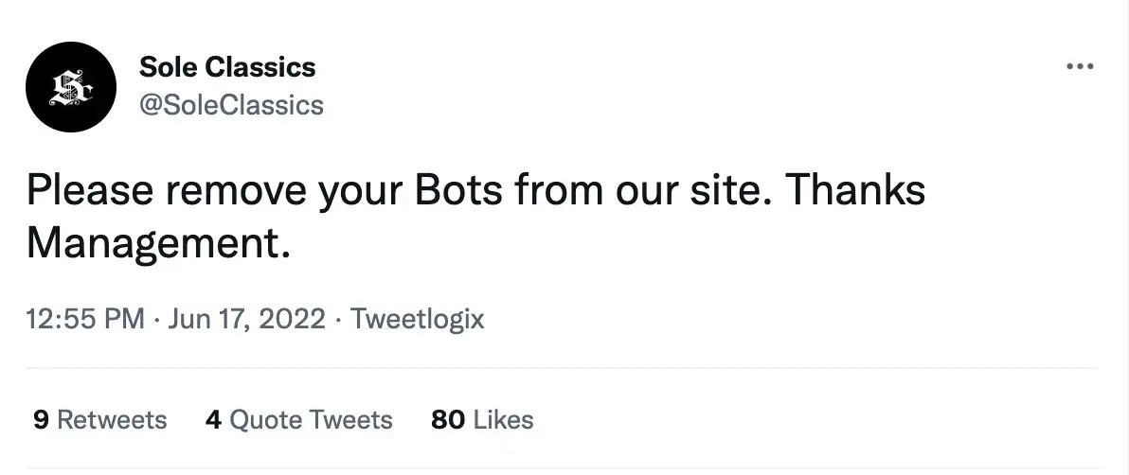The height and width of the screenshot is (475, 1129).
Task: Click the word Thanks in tweet text
Action: (855, 192)
